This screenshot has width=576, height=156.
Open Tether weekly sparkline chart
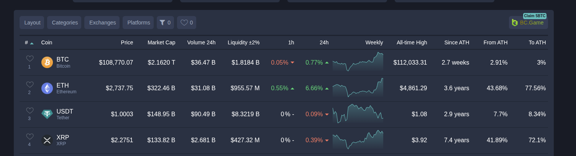358,114
